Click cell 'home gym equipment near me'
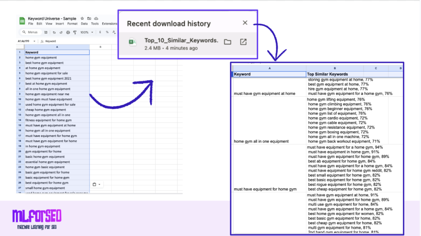Screen dimensions: 421x236 tap(57, 94)
